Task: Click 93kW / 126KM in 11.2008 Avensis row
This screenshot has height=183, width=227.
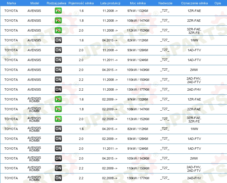Action: click(138, 50)
